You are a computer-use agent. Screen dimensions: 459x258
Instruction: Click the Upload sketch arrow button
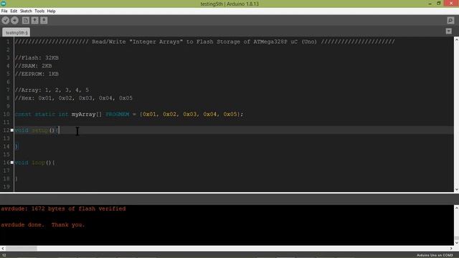14,20
